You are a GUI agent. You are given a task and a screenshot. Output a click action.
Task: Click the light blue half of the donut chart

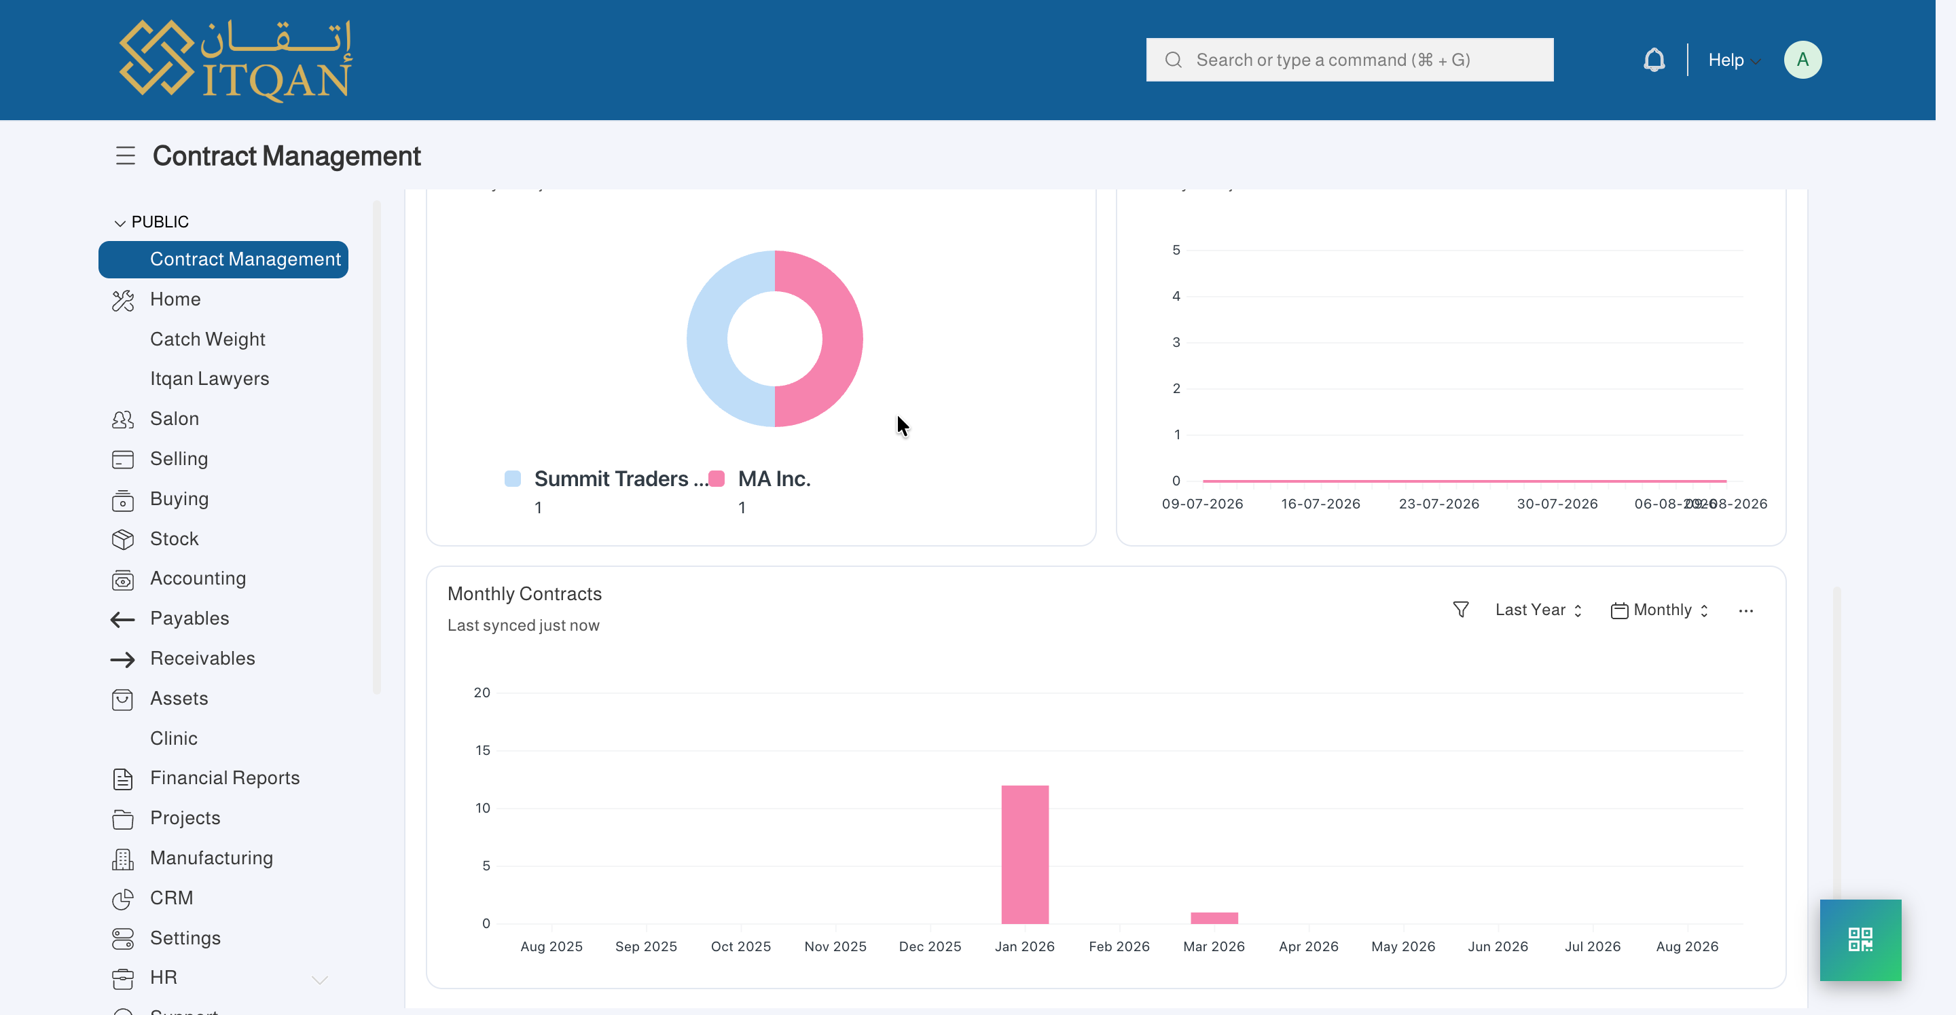click(708, 339)
